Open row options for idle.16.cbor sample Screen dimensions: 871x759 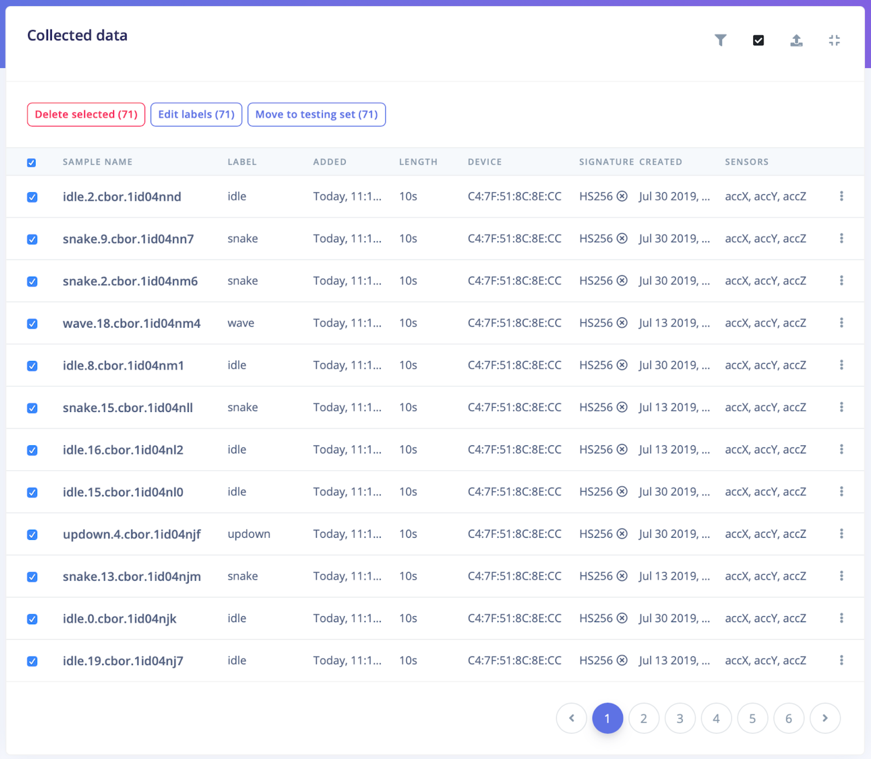841,450
